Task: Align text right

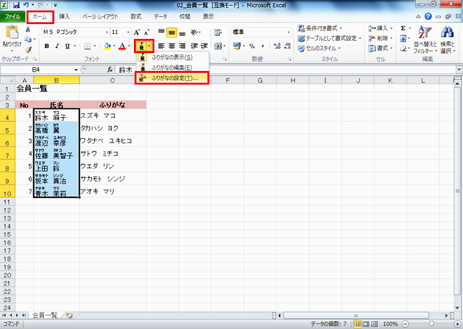Action: [x=182, y=46]
